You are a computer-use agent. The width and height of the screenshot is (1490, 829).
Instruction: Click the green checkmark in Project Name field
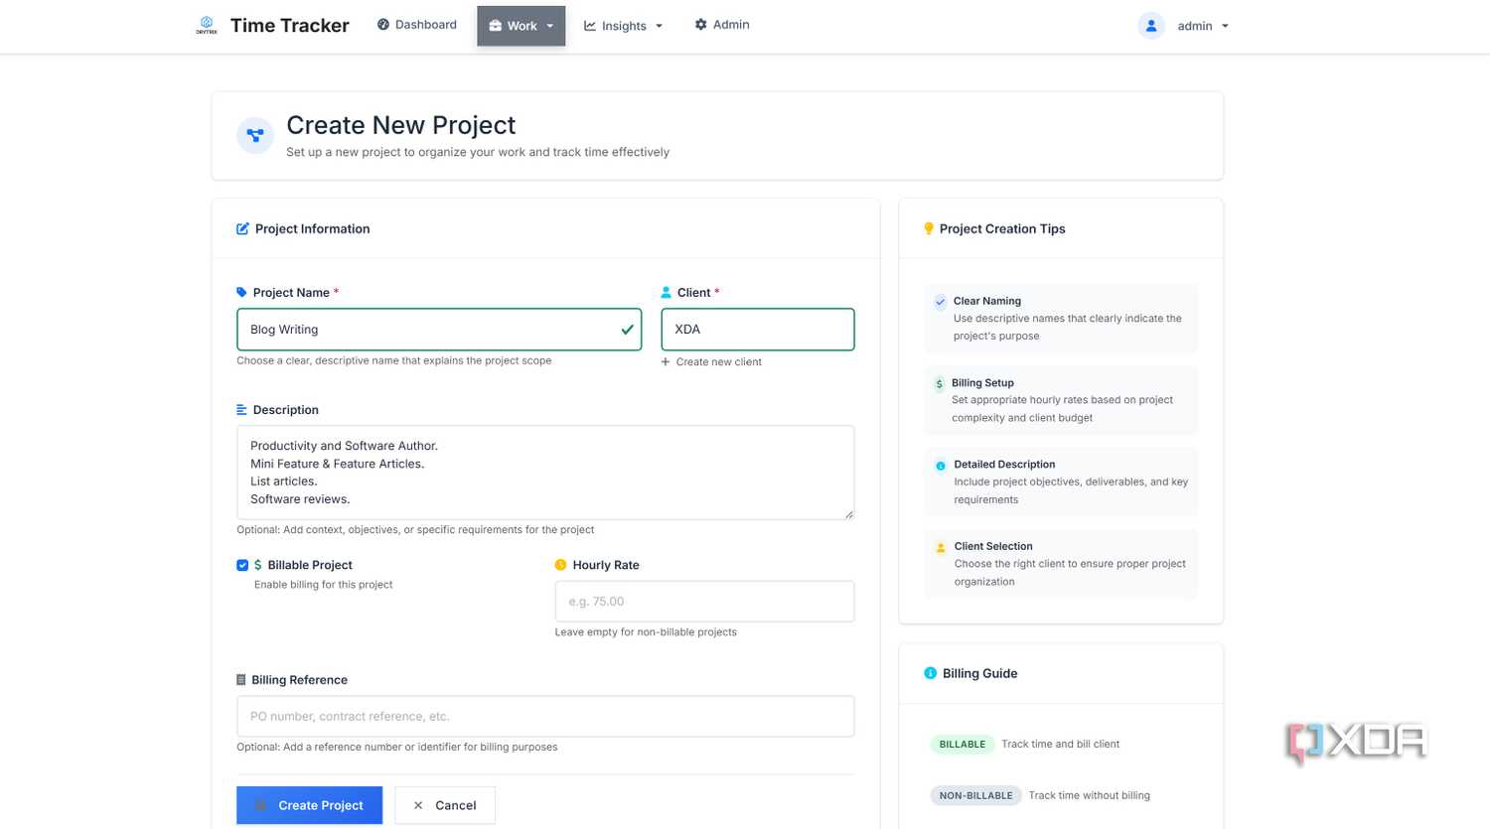tap(627, 330)
